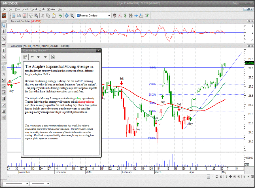Click the right arrow in chart bar

[x=248, y=177]
